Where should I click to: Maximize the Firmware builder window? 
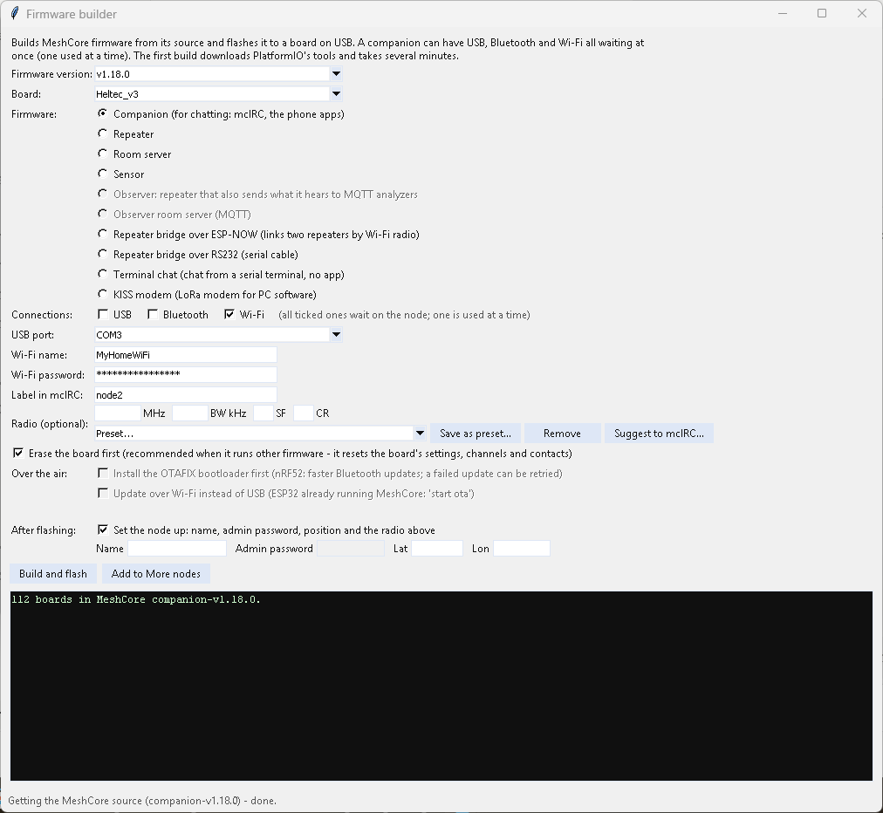pos(822,13)
